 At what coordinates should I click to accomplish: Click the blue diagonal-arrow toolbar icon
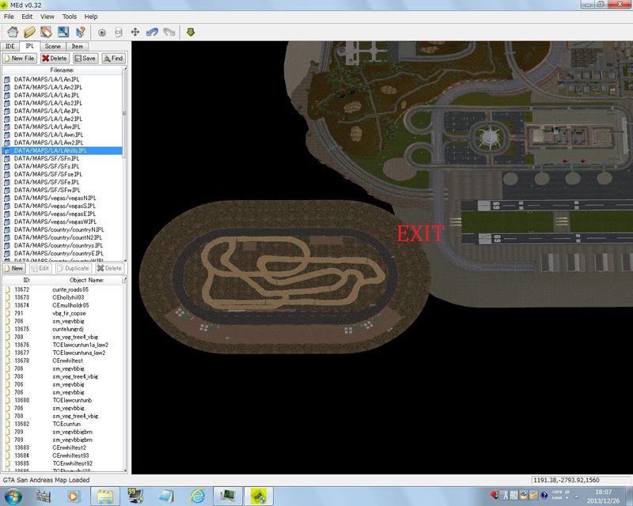coord(63,32)
